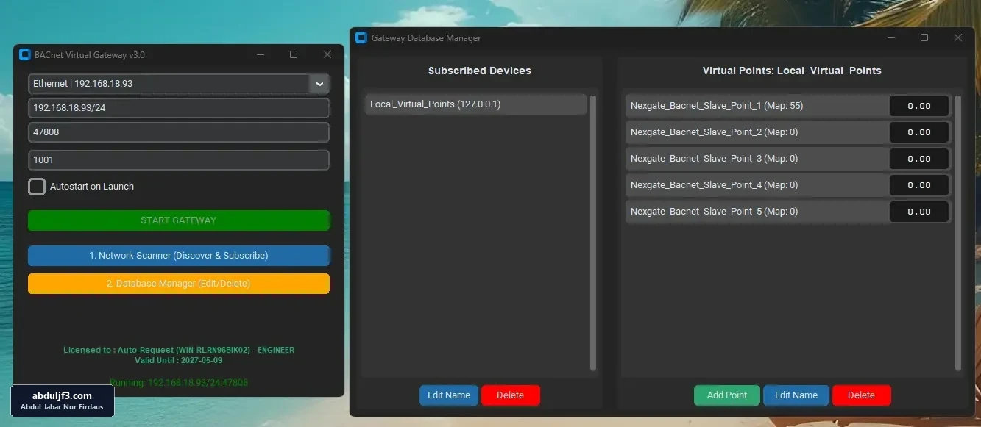981x427 pixels.
Task: Click the Virtual Points list scrollbar
Action: coord(958,232)
